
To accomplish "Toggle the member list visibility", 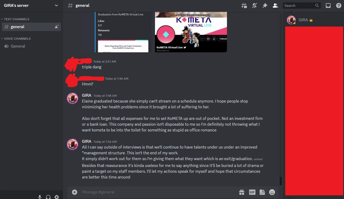I will click(275, 6).
